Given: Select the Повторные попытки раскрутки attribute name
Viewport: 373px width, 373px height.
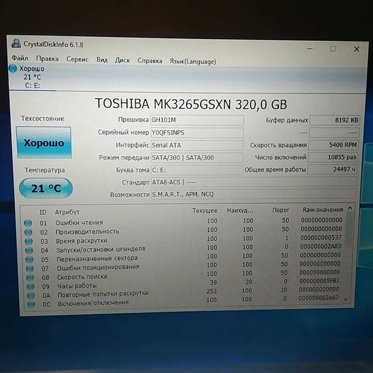Looking at the screenshot, I should pyautogui.click(x=103, y=294).
